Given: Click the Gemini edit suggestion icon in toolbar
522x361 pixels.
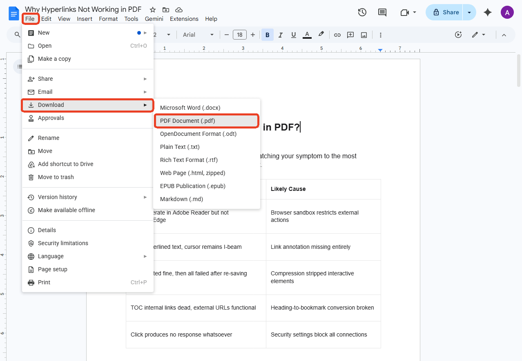Looking at the screenshot, I should [x=458, y=35].
